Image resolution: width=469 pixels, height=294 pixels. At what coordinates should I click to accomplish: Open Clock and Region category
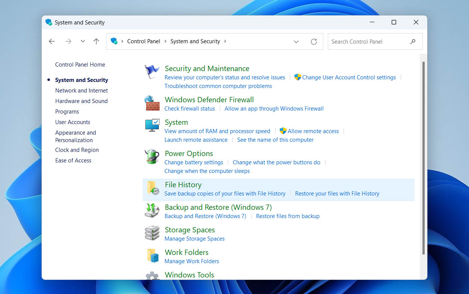pos(77,150)
